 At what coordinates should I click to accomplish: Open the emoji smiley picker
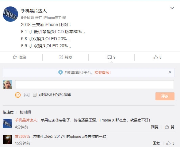(18, 95)
